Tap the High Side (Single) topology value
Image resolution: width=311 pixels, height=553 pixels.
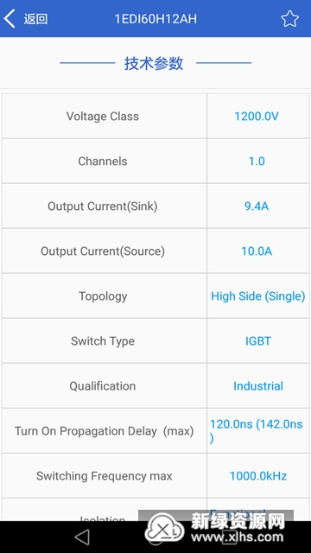(x=258, y=296)
